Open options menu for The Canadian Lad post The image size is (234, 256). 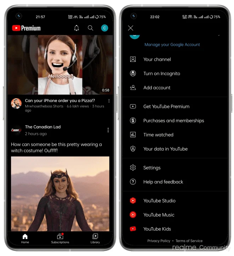[x=108, y=130]
